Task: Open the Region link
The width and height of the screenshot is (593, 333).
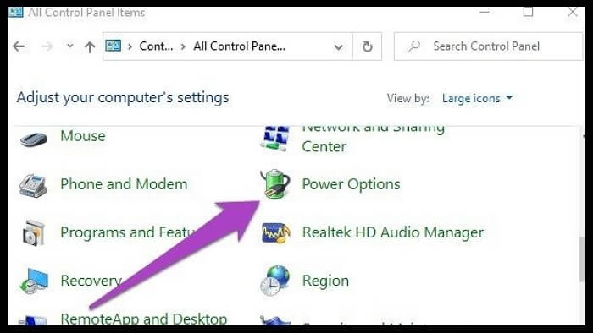Action: [325, 281]
